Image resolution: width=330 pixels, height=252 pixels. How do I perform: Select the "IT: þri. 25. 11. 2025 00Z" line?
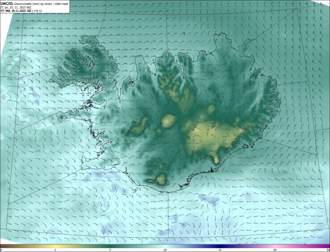click(x=16, y=7)
